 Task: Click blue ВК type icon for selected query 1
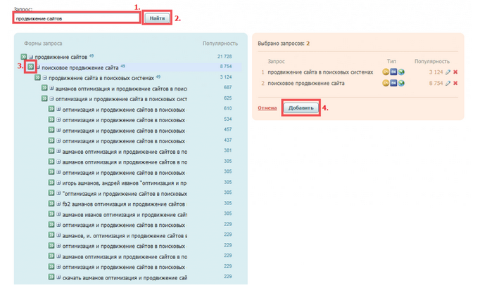coord(393,72)
